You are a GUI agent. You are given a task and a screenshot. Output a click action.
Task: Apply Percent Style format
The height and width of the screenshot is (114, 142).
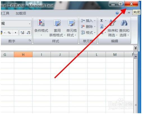point(9,33)
